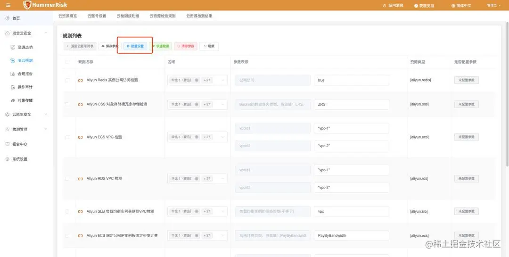Click the 'PayByBandwidth' value field
The height and width of the screenshot is (257, 509).
coord(352,236)
